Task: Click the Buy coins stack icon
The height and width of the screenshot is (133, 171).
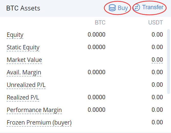Action: click(112, 8)
